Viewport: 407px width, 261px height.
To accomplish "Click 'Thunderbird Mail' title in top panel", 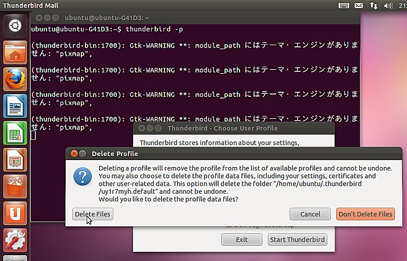I will [x=31, y=5].
